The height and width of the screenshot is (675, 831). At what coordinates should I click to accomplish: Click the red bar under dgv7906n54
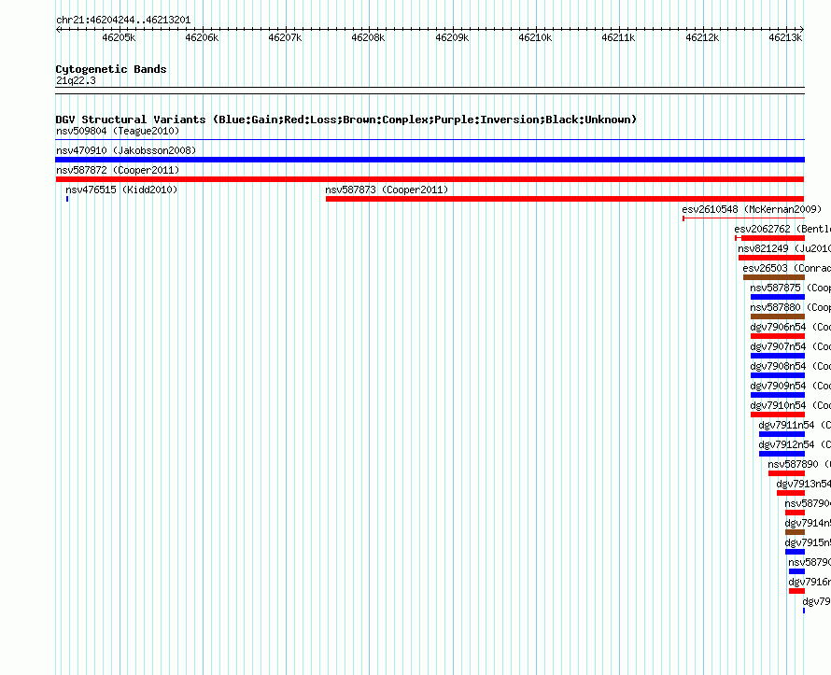pyautogui.click(x=778, y=336)
